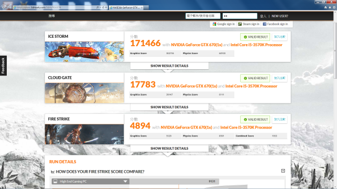Click the Ice Storm score 171466
Screen dimensions: 337x189
145,43
